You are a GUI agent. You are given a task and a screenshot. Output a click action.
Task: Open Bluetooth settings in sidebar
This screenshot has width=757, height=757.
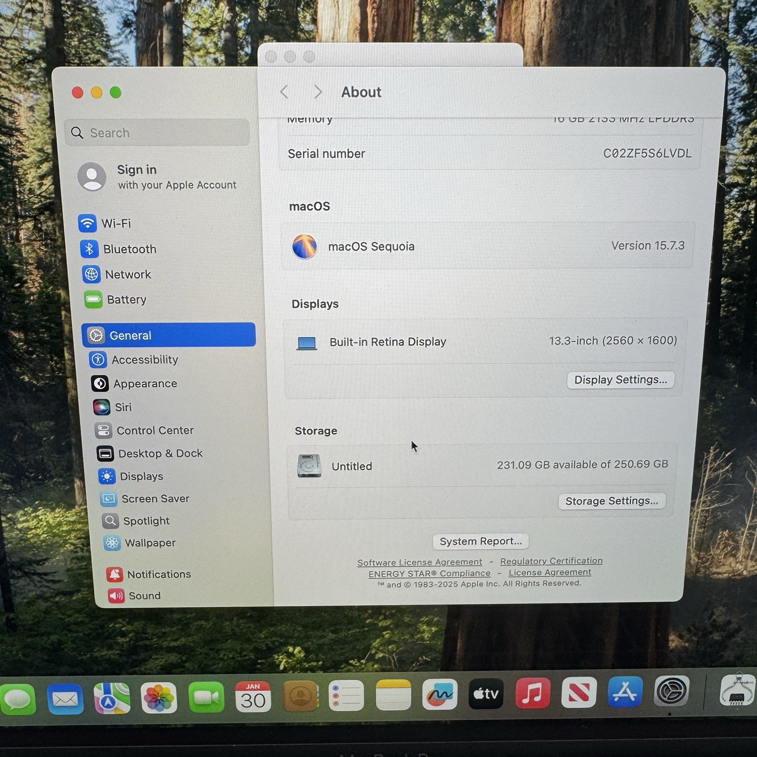click(x=118, y=249)
